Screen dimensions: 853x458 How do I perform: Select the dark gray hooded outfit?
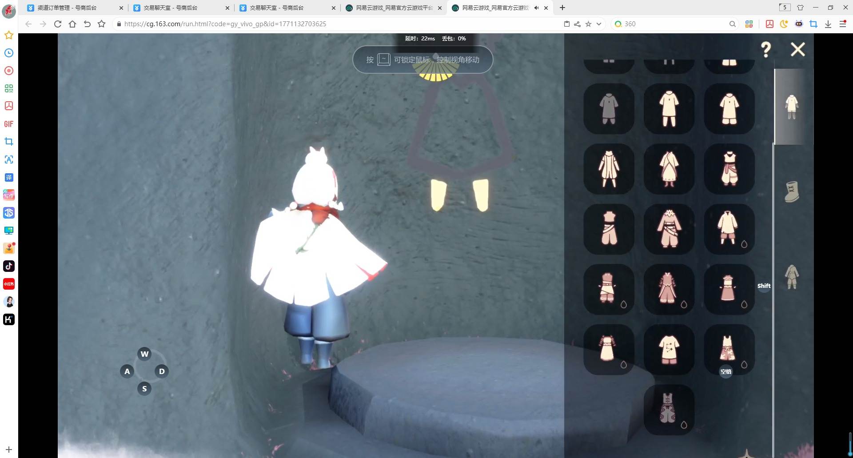coord(609,109)
